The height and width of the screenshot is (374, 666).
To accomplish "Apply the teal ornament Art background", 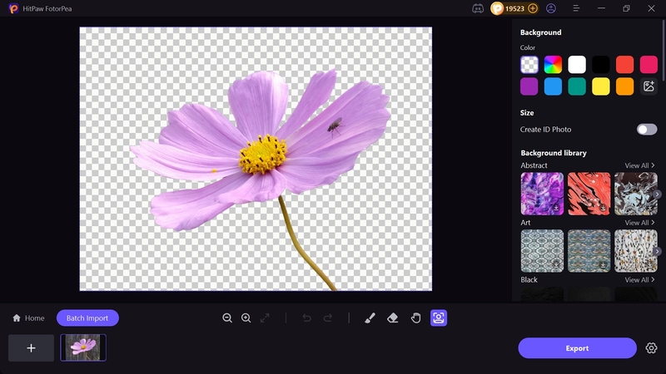I will click(x=542, y=251).
